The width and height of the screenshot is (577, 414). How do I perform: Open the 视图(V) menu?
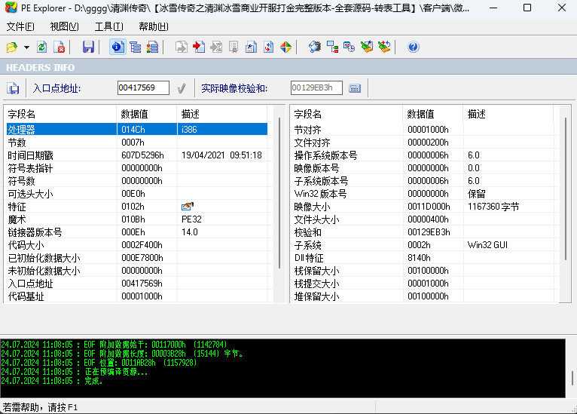tap(64, 27)
